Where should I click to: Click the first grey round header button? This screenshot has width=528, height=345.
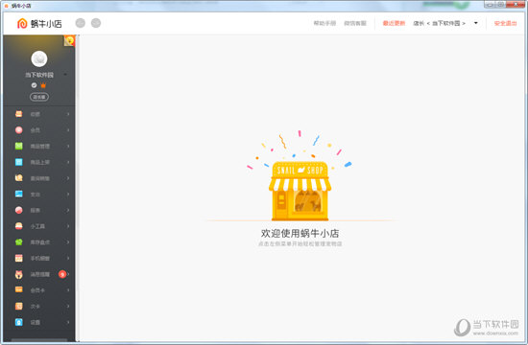click(80, 23)
